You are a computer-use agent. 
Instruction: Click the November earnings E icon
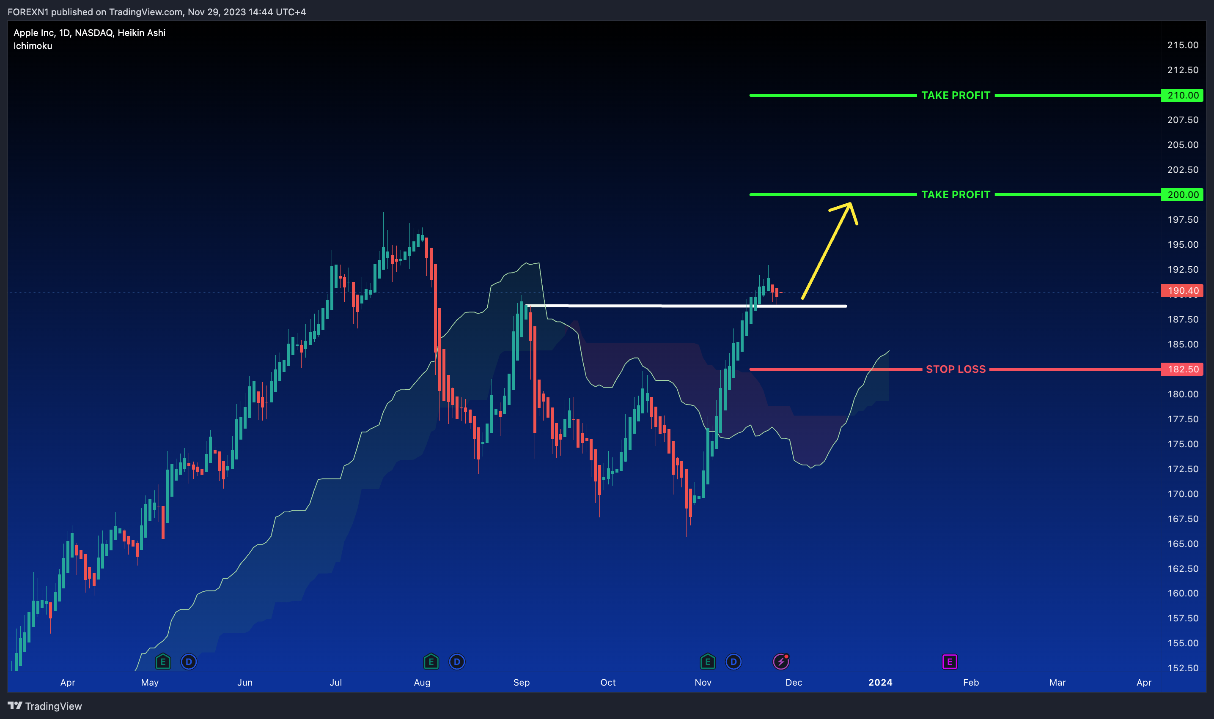click(x=708, y=662)
